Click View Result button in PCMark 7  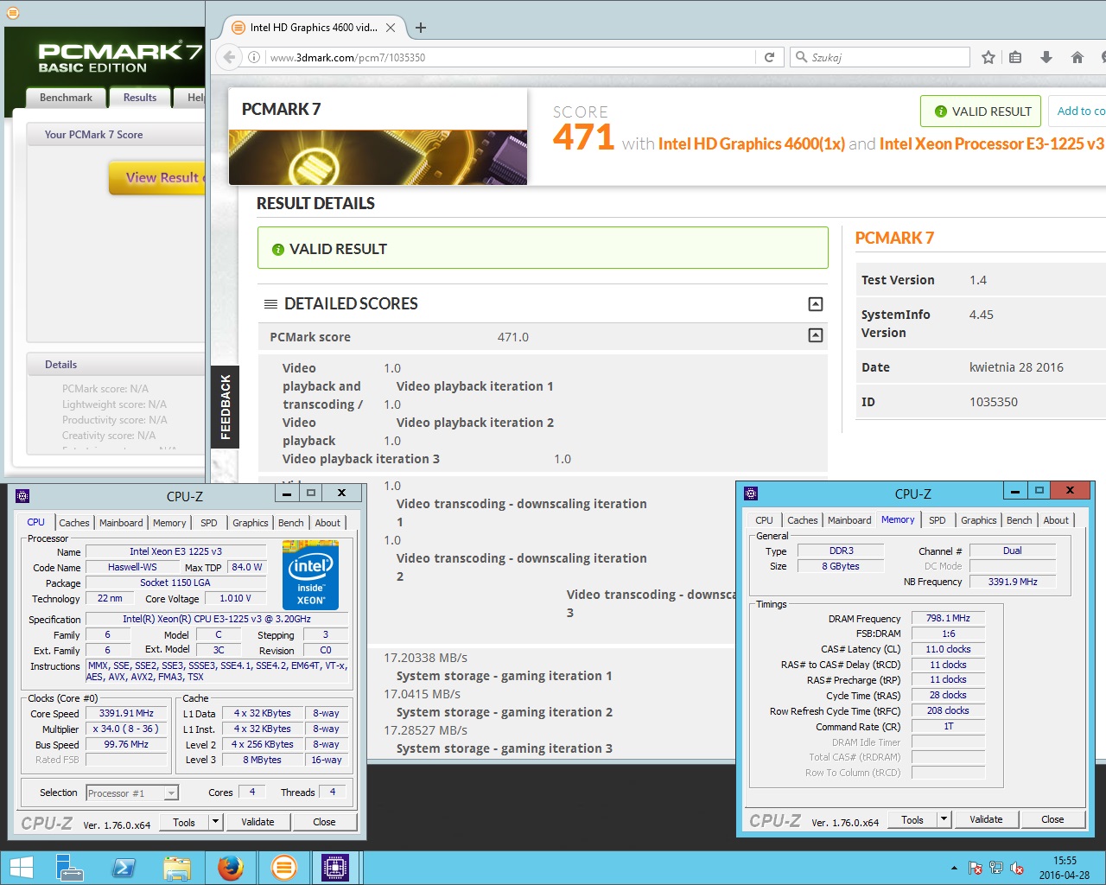point(157,177)
